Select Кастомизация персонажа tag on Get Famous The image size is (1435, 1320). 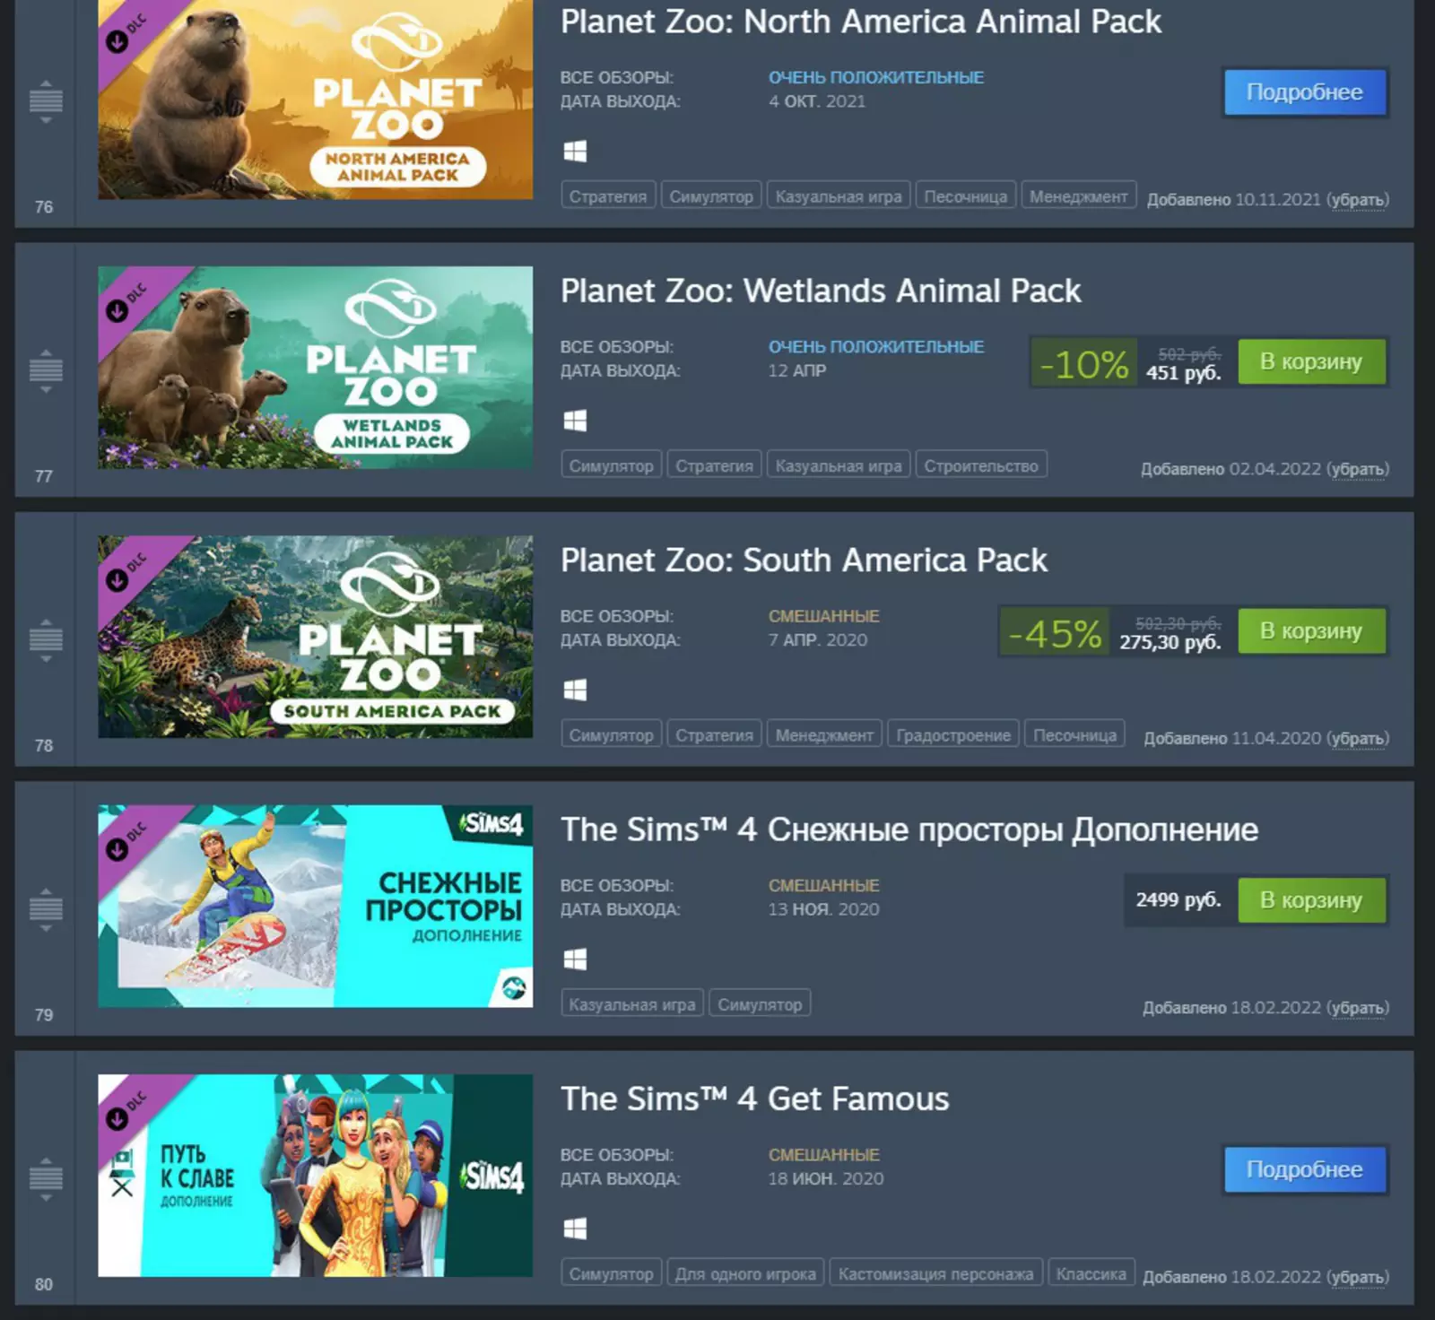tap(935, 1273)
